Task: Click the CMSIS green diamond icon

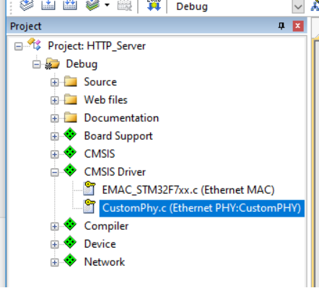Action: tap(70, 153)
